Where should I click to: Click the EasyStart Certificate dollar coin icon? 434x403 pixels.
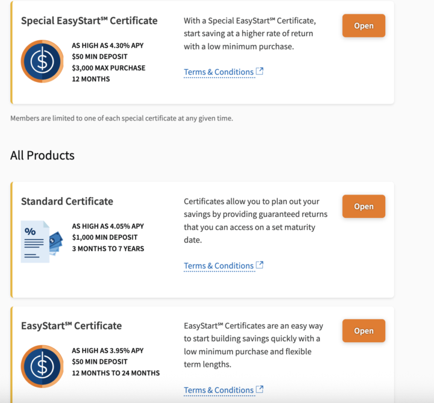[42, 366]
